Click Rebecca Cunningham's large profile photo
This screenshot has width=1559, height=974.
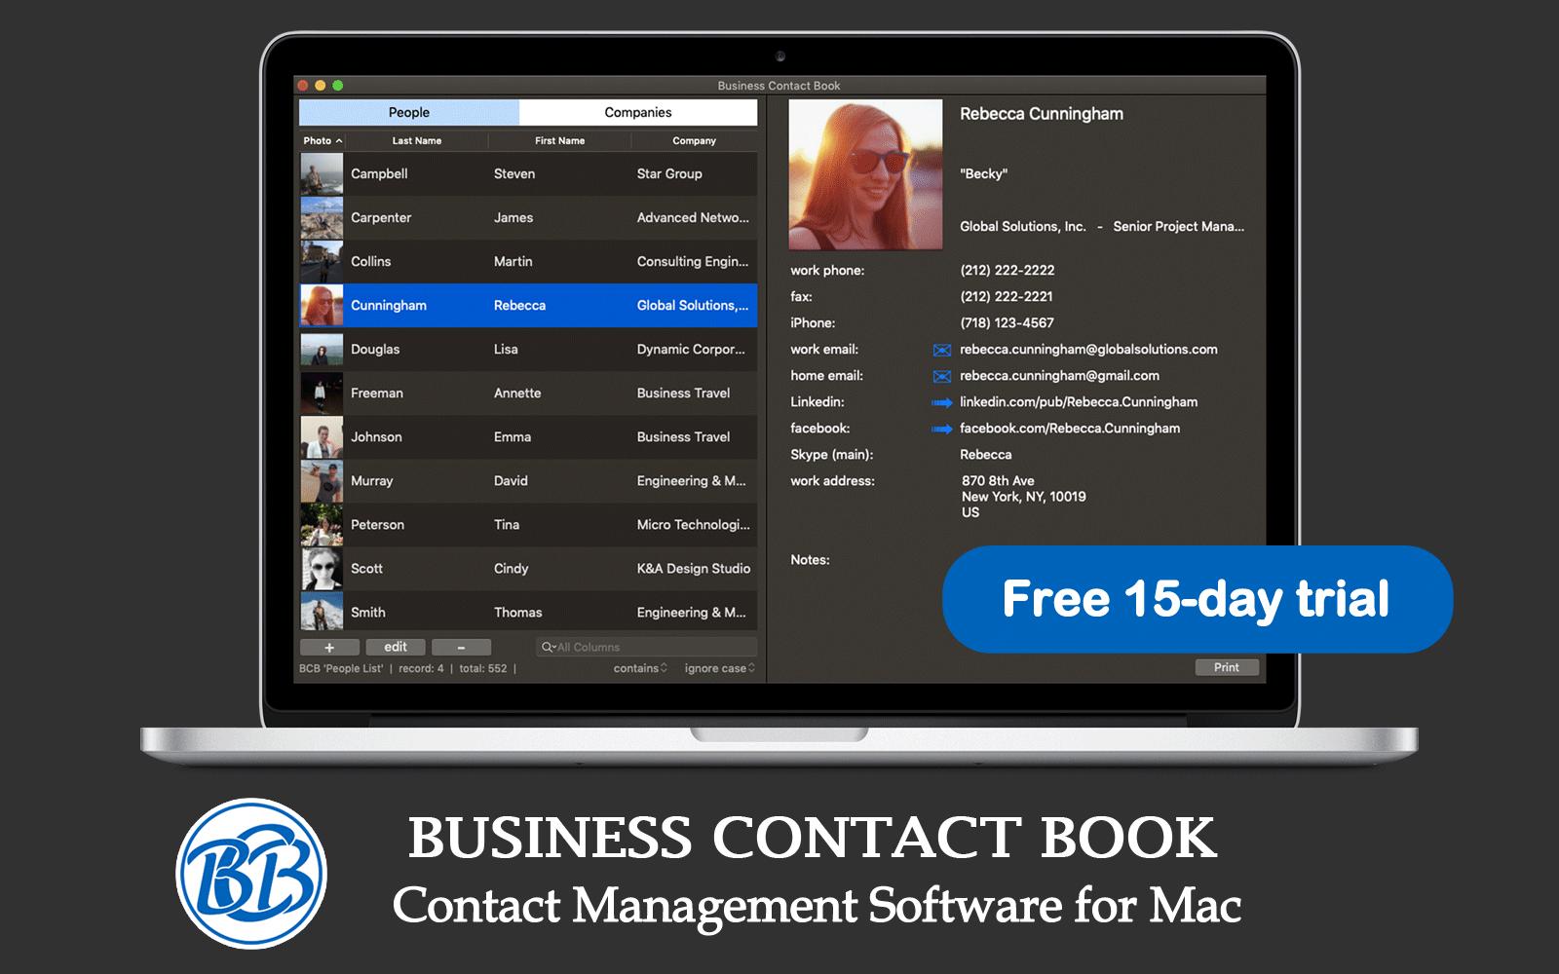click(x=865, y=175)
